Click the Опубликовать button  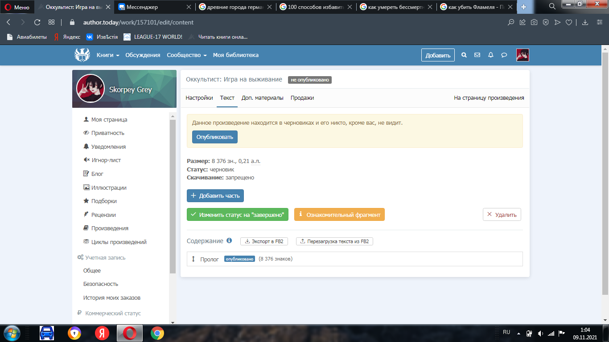coord(215,137)
